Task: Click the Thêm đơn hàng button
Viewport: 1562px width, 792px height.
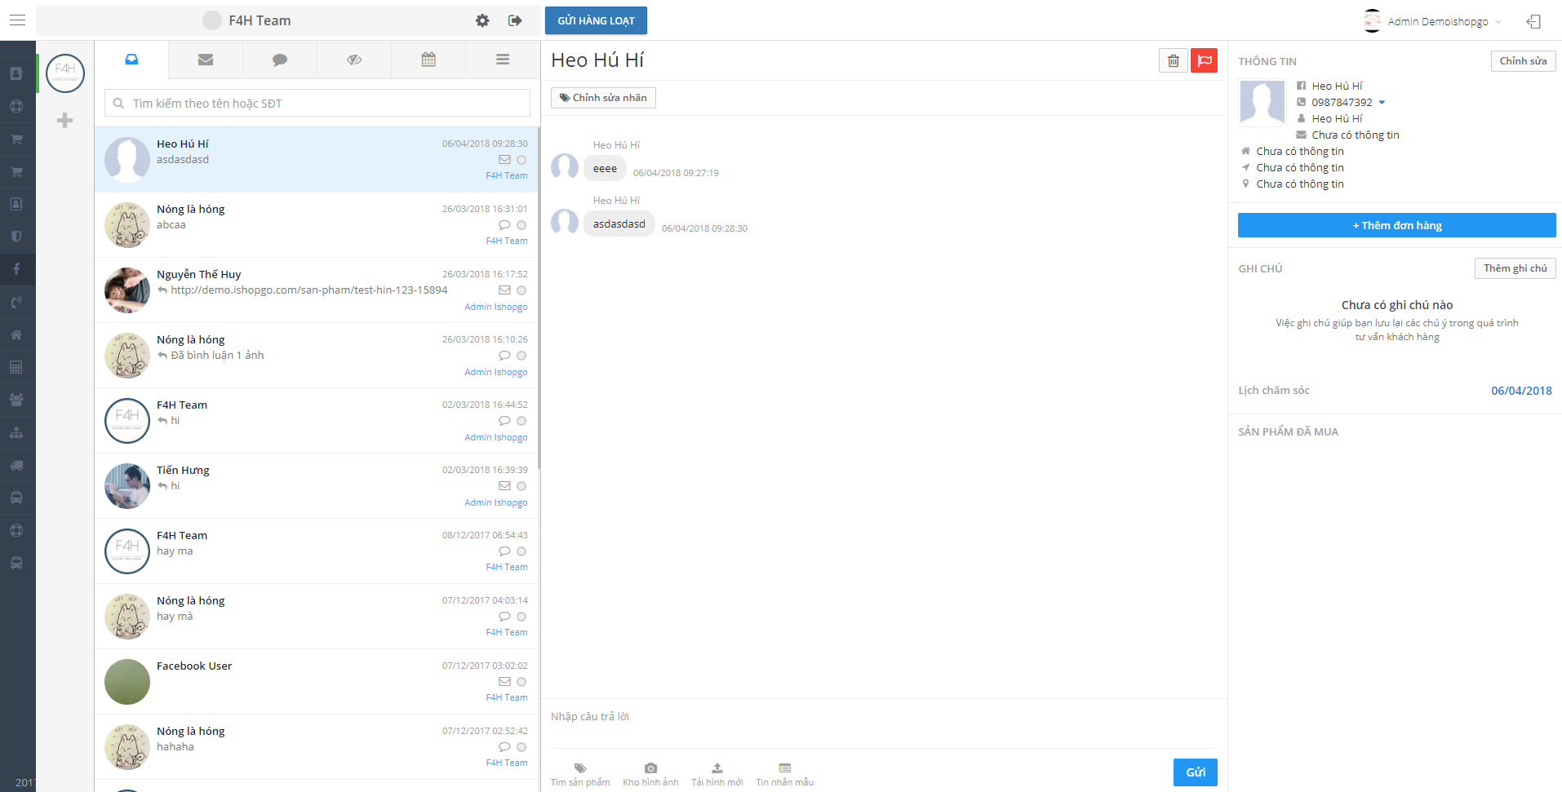Action: click(x=1396, y=225)
